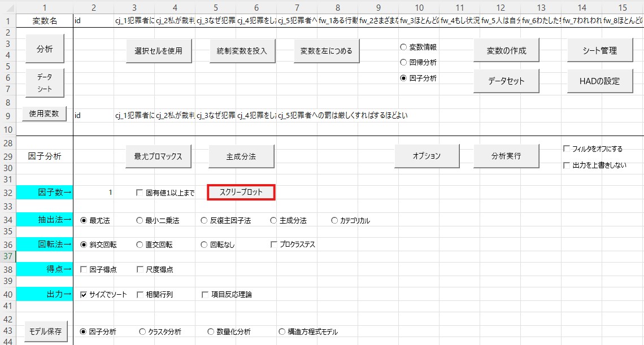
Task: Open the 変数の作成 dialog button
Action: pyautogui.click(x=506, y=51)
